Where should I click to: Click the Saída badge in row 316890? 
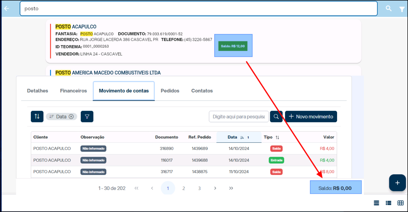click(x=276, y=149)
